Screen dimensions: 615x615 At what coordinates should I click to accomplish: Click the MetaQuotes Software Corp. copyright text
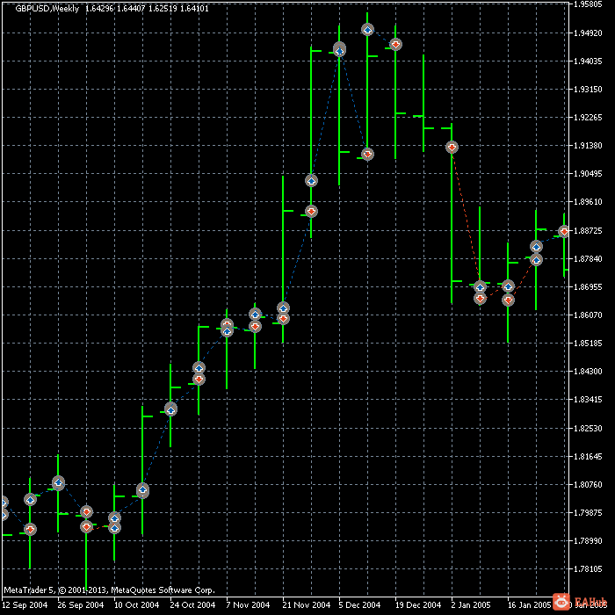pos(163,590)
